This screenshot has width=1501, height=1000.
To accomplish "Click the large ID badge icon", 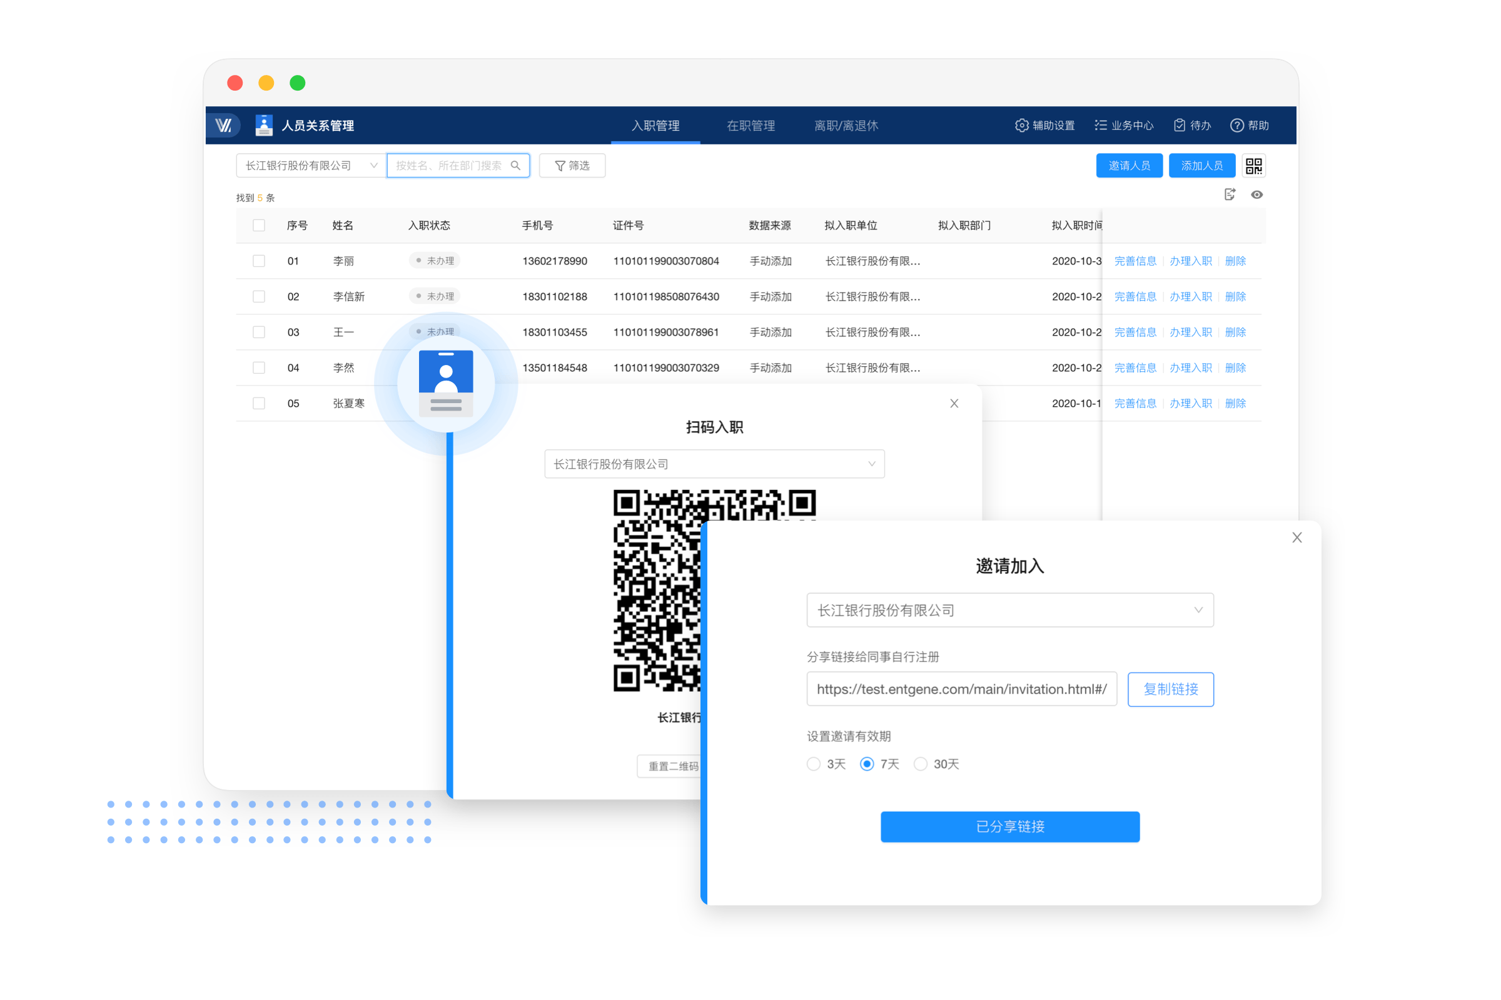I will coord(445,384).
